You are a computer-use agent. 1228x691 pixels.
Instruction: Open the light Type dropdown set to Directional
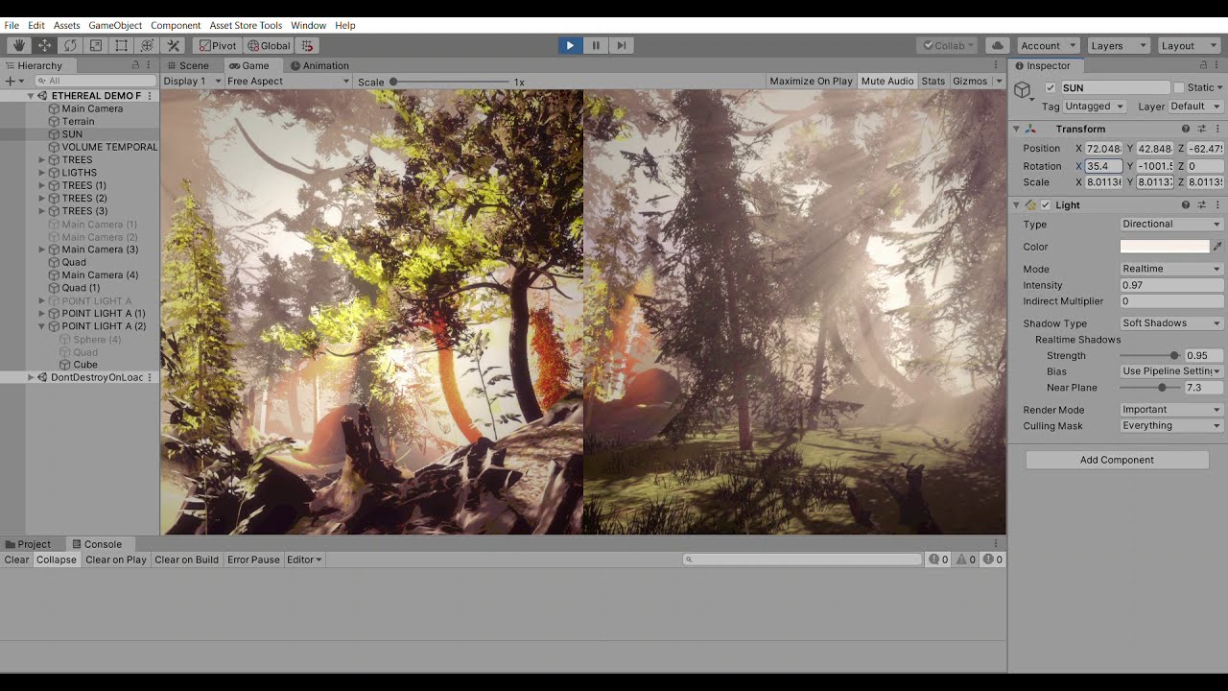click(1171, 225)
